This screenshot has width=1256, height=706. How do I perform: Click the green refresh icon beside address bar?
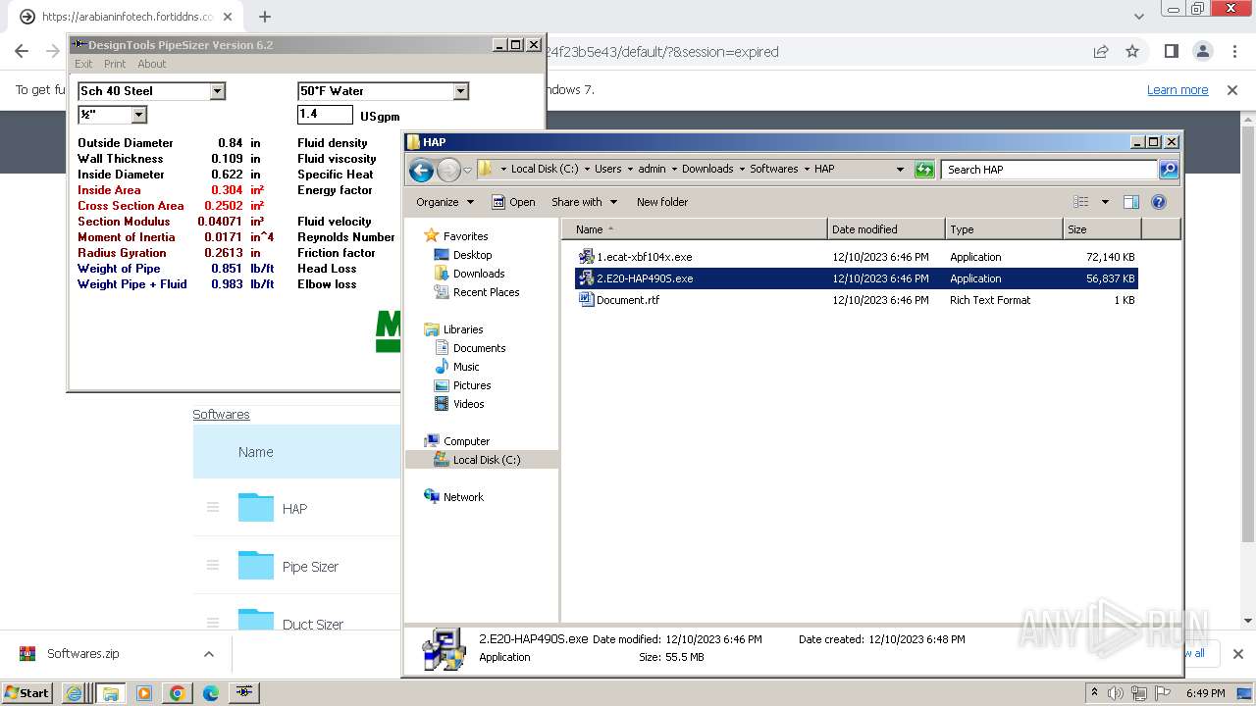pos(924,170)
